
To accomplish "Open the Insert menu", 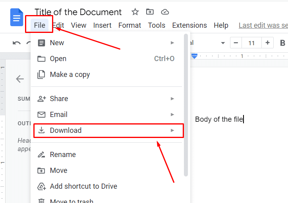I will point(102,25).
